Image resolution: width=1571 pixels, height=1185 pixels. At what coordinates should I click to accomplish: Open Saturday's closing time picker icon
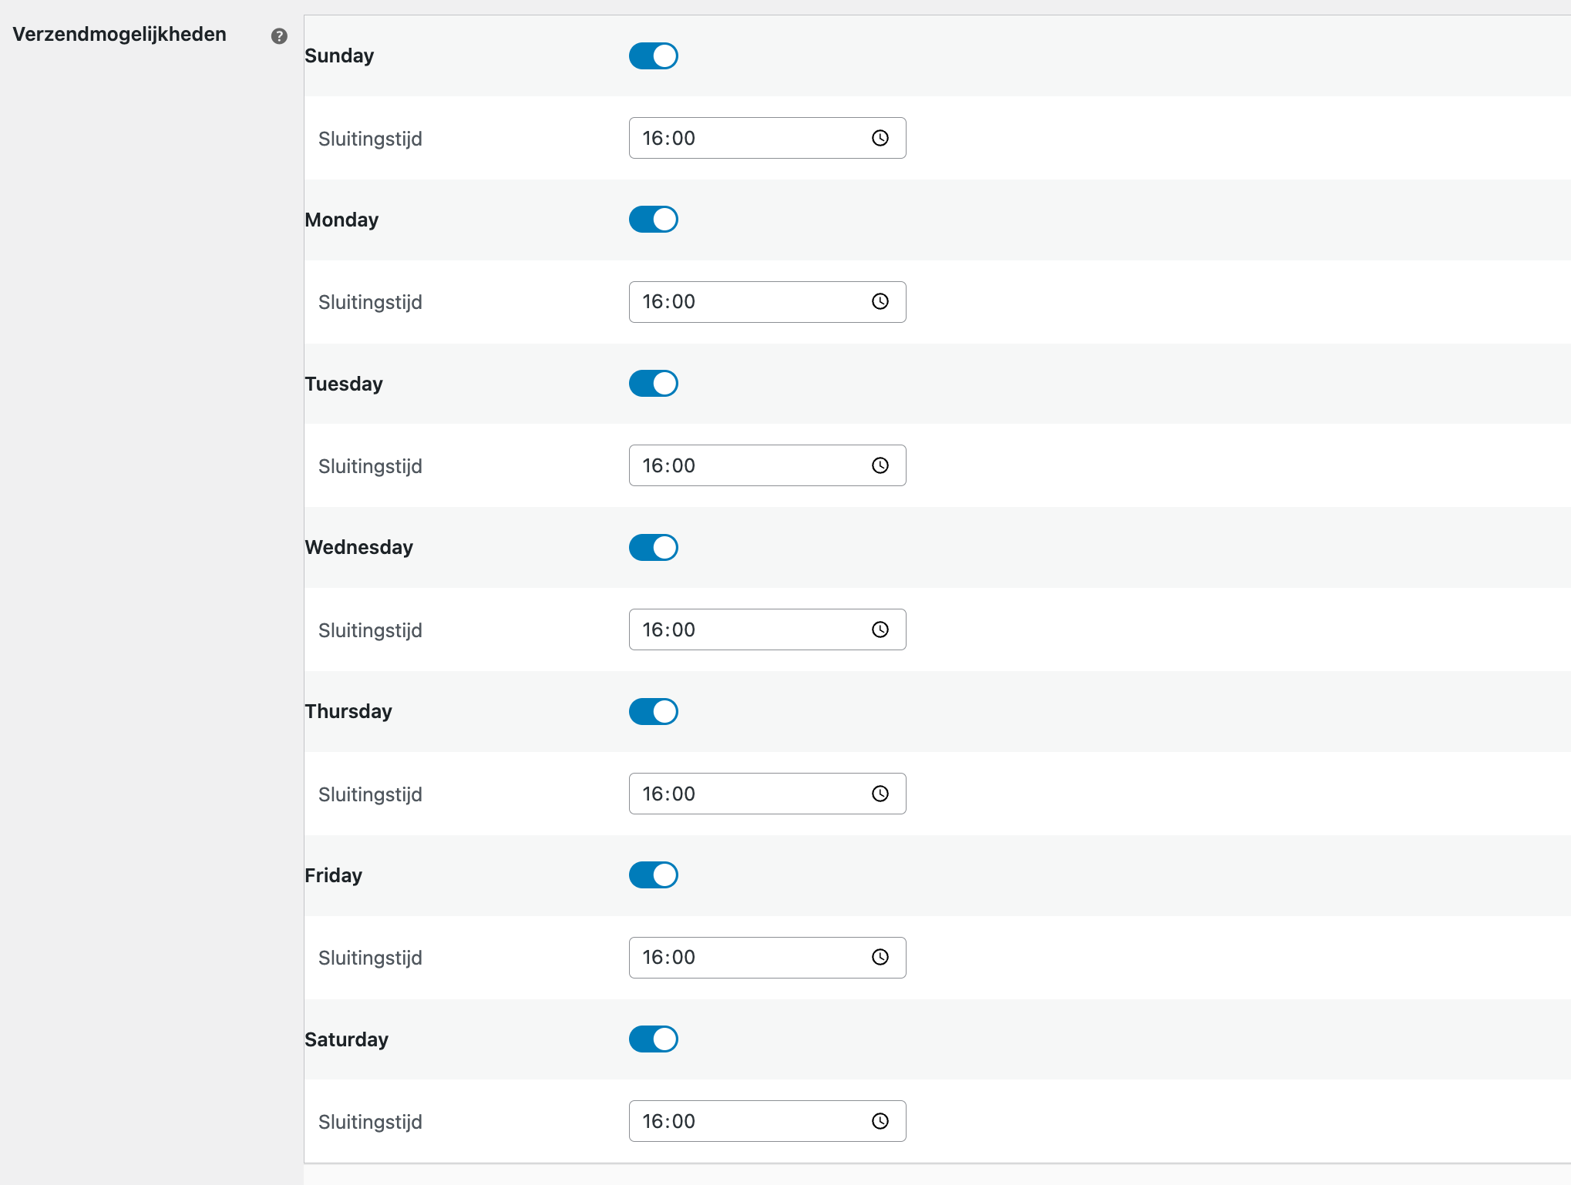[x=880, y=1122]
